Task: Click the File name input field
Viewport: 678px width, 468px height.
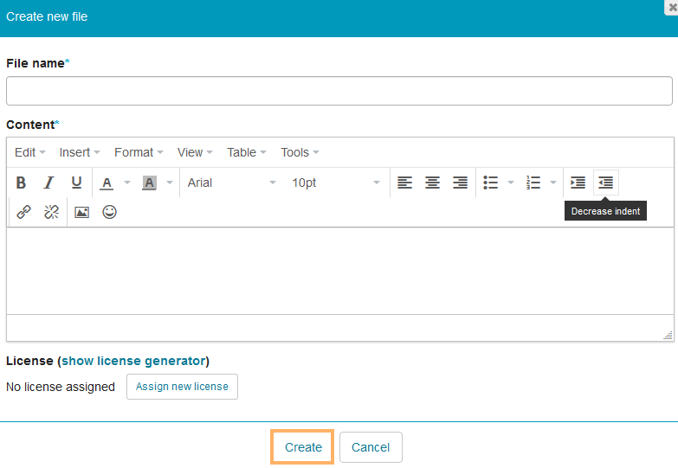Action: pos(339,91)
